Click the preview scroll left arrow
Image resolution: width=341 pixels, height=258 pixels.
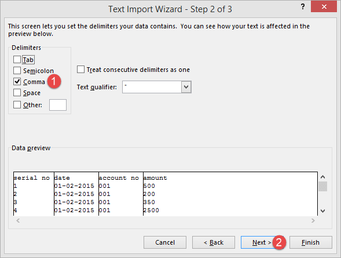[18, 220]
